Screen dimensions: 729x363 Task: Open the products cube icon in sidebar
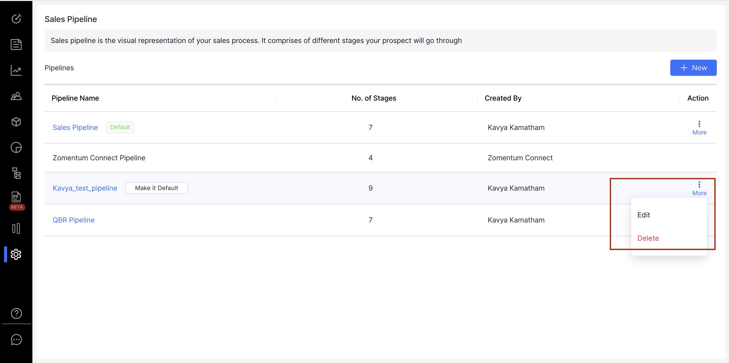click(16, 122)
